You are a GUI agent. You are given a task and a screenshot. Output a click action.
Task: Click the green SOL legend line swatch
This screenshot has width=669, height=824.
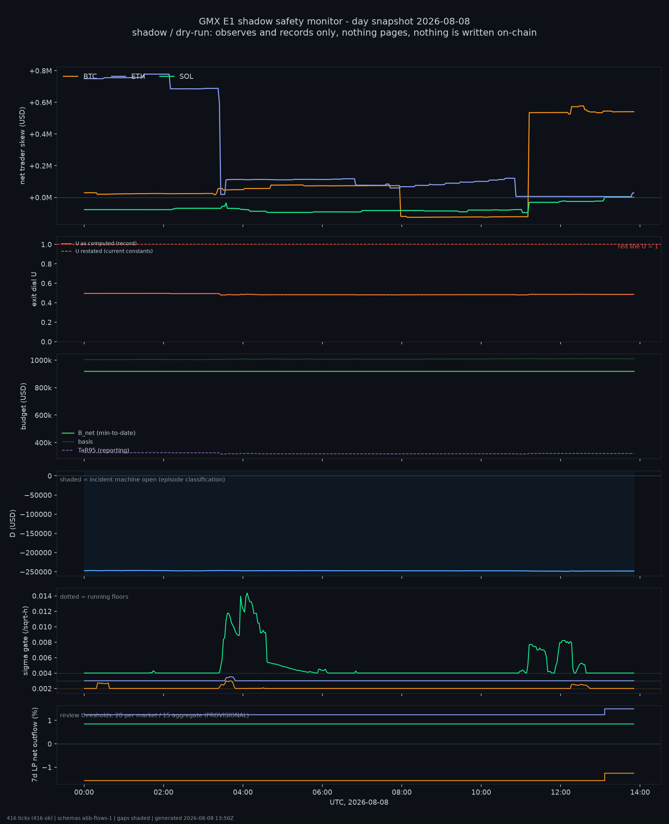[x=167, y=77]
